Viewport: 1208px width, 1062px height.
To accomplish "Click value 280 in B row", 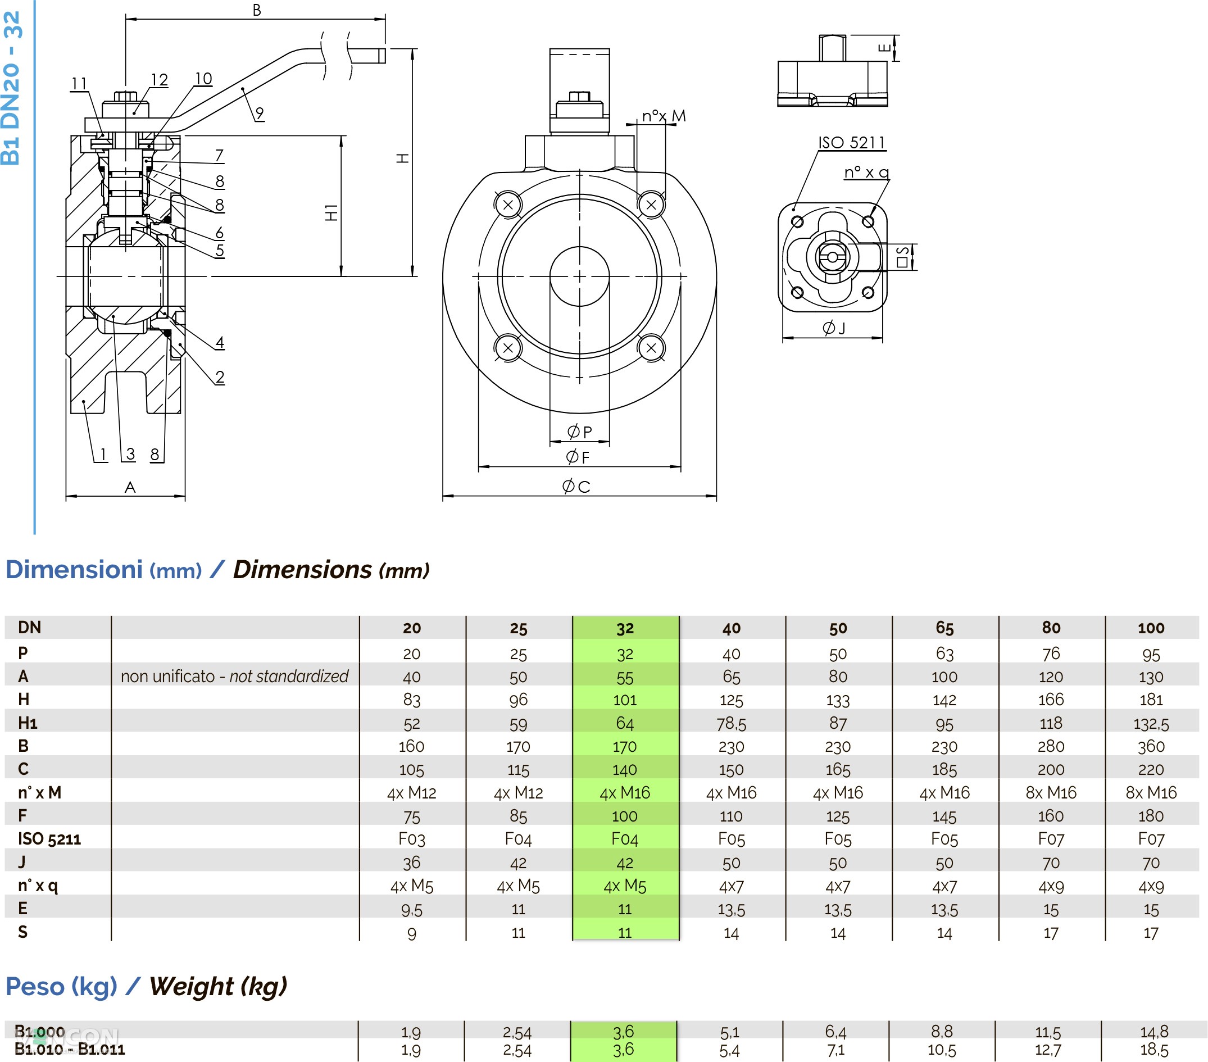I will coord(1051,746).
